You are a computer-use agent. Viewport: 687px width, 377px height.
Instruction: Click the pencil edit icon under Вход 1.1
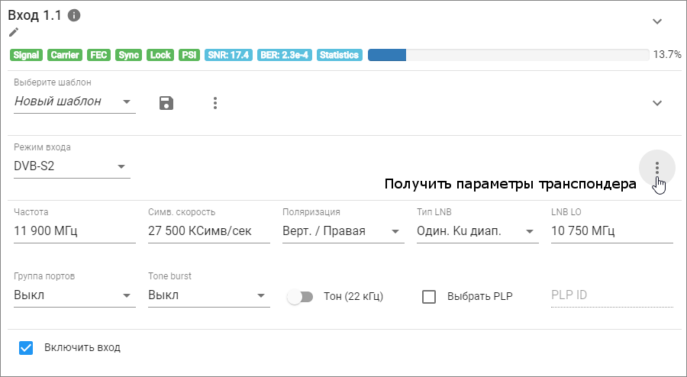point(14,32)
